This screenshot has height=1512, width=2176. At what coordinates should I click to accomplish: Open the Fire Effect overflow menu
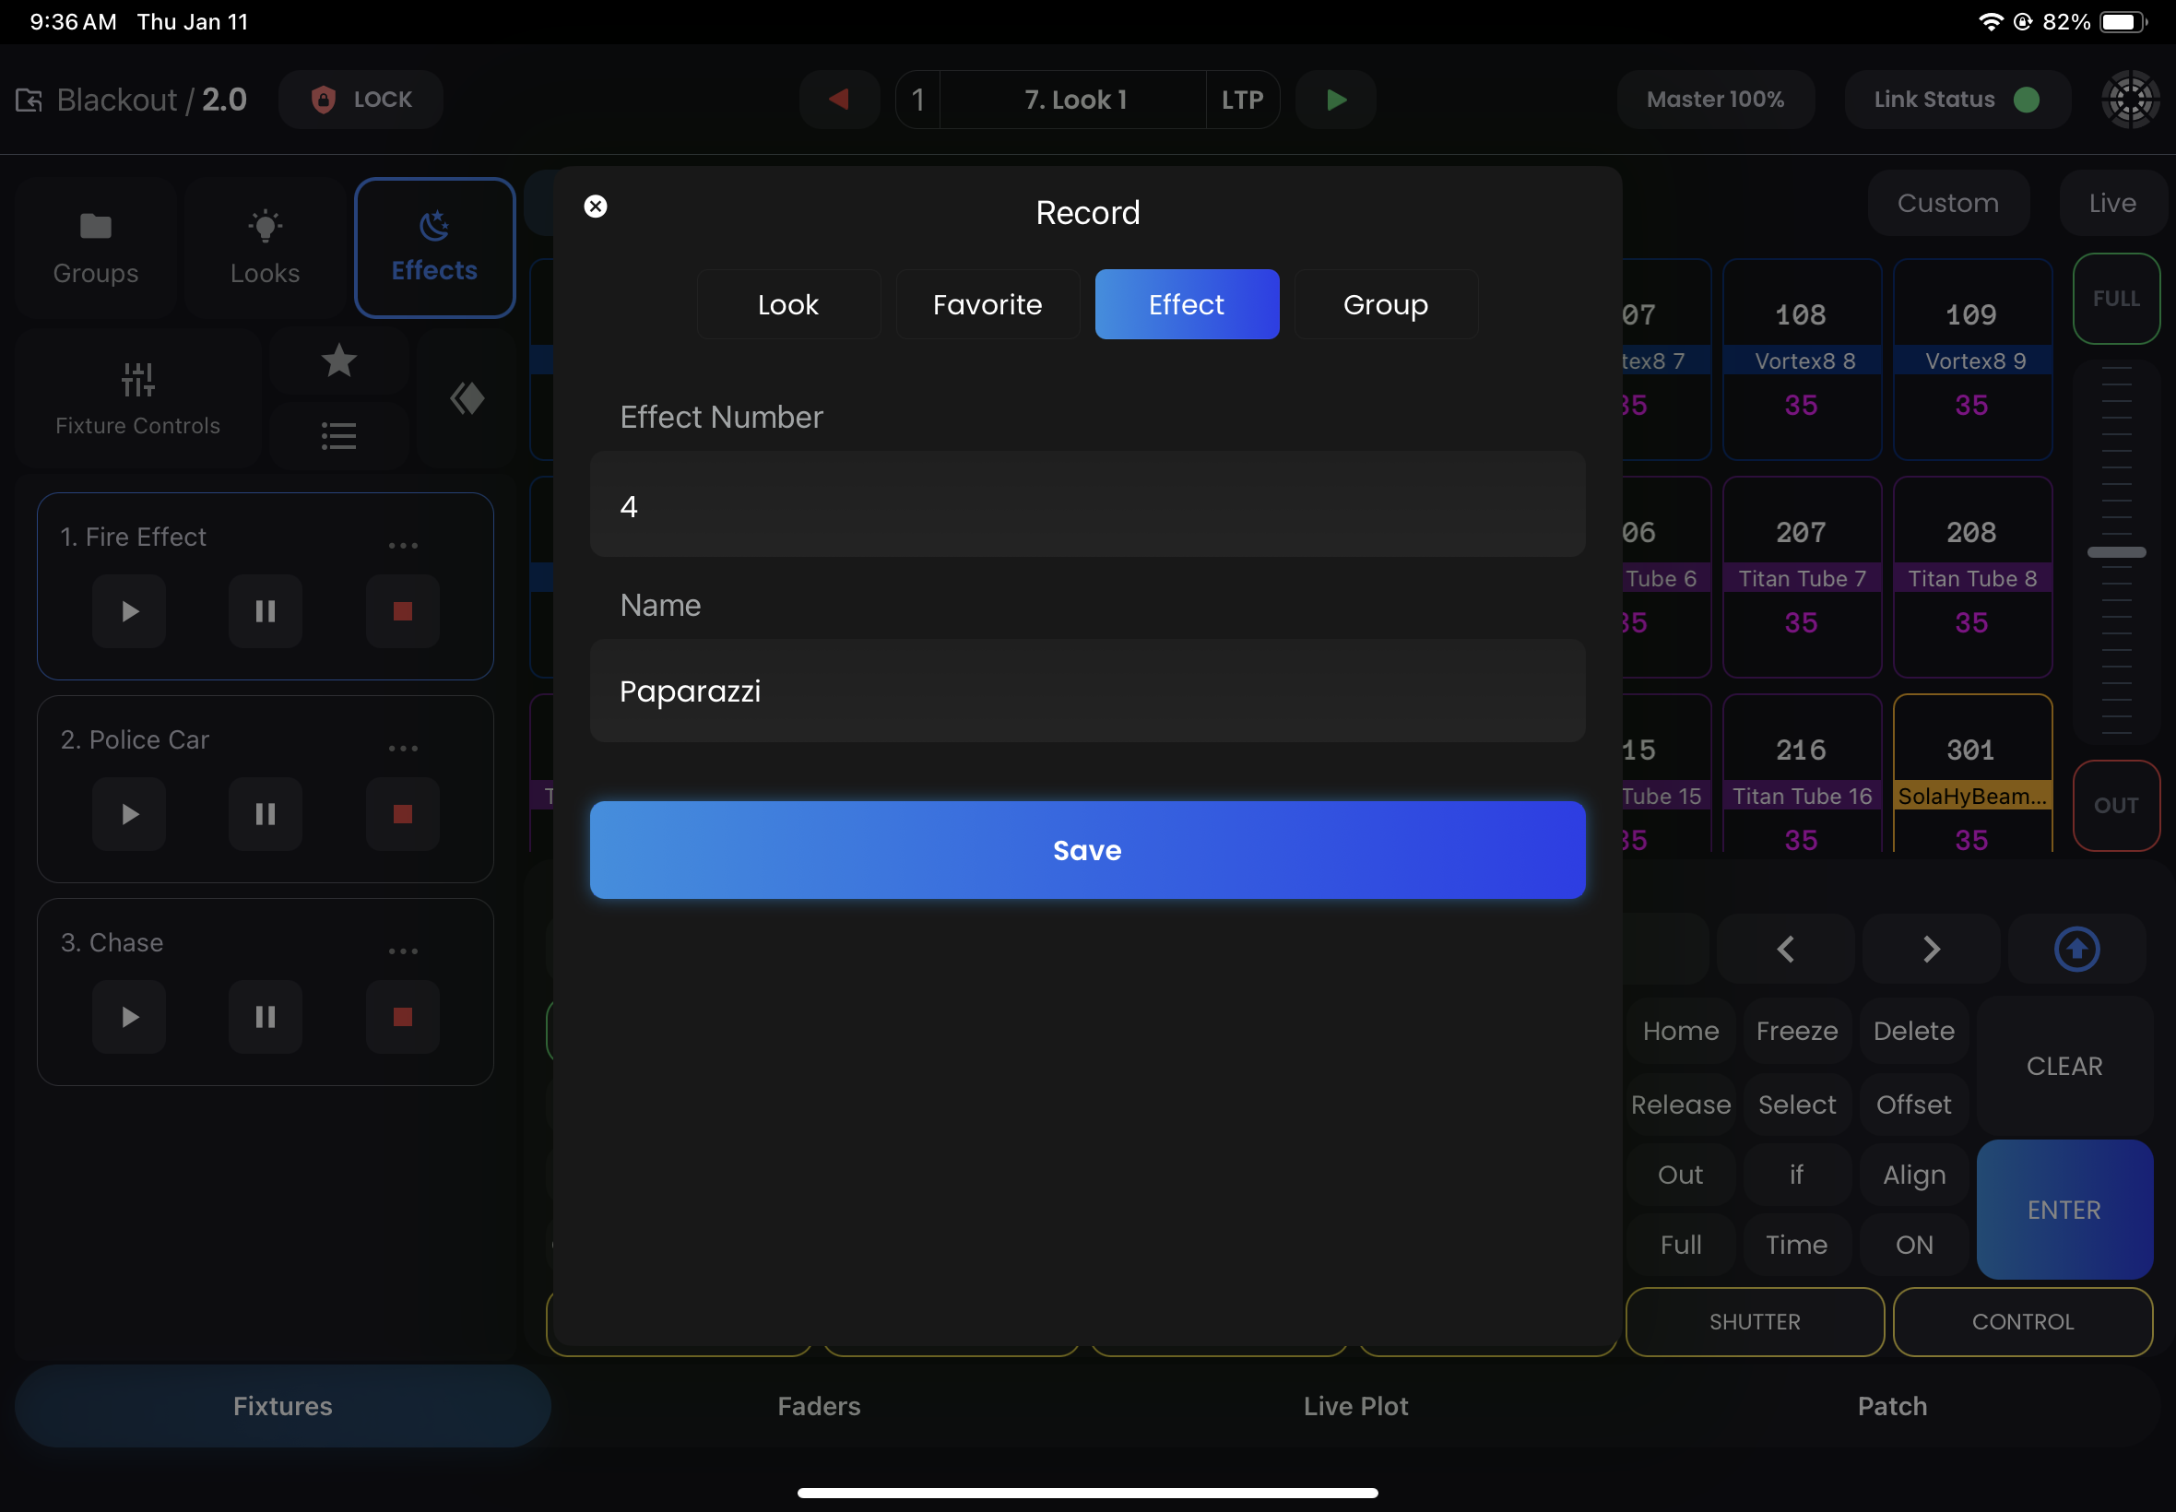[x=404, y=545]
